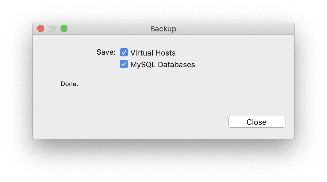Click the Virtual Hosts label text

tap(154, 53)
